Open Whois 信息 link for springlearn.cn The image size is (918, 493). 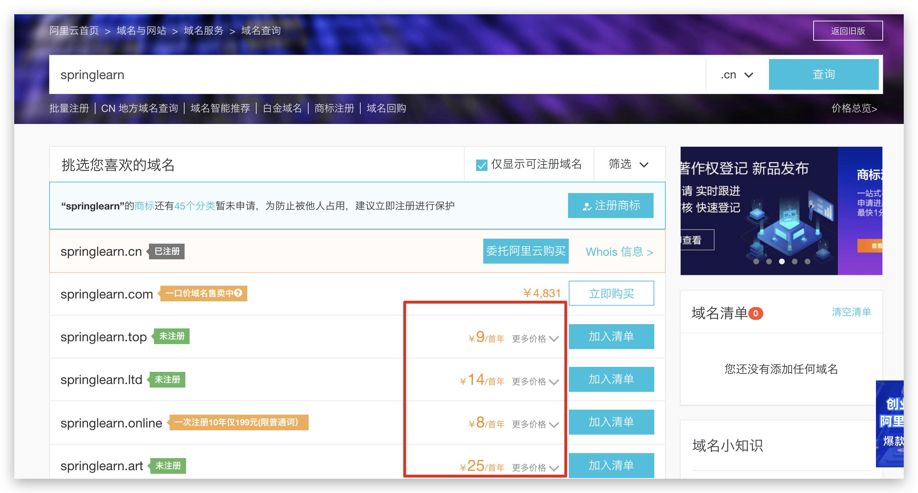(x=619, y=252)
